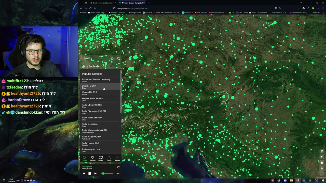Select Radio Mahananda 98.8 FM
This screenshot has height=183, width=326.
pyautogui.click(x=100, y=131)
